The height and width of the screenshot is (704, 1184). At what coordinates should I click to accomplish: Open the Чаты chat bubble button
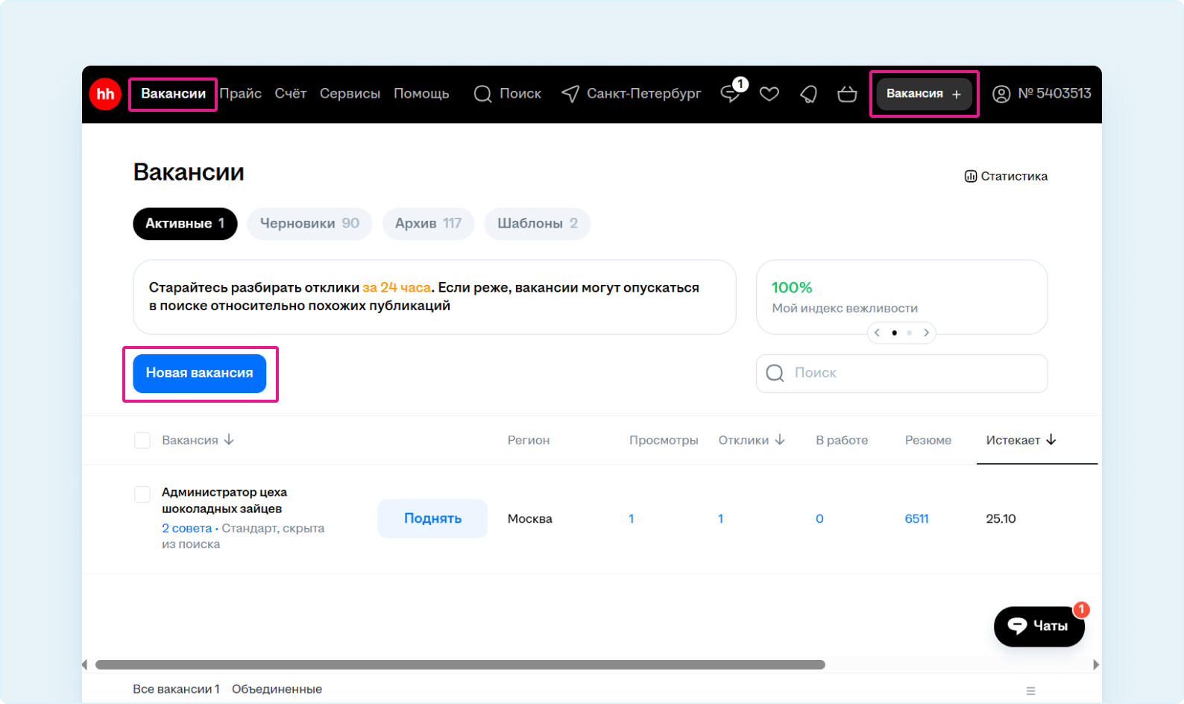(x=1039, y=626)
